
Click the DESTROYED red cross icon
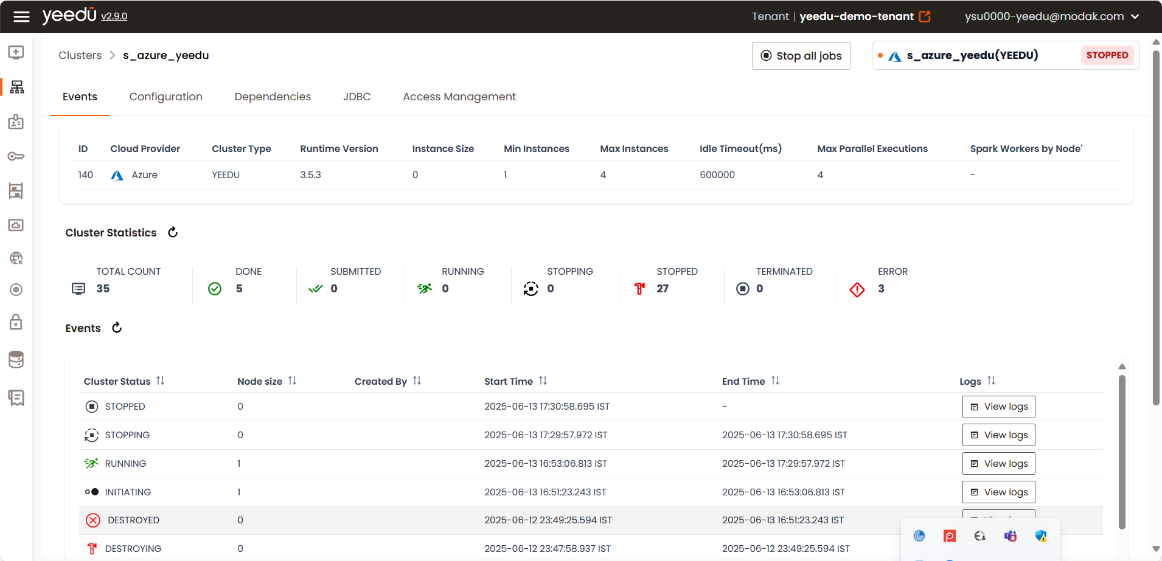tap(93, 520)
